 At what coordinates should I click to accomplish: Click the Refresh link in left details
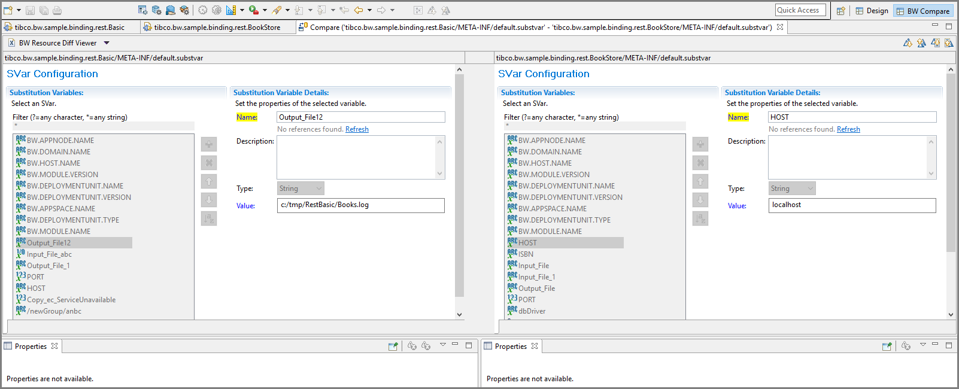(357, 129)
